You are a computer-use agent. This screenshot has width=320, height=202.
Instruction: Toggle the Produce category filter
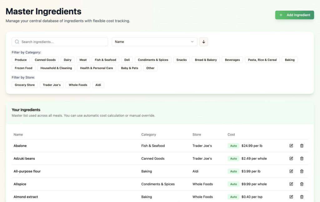pos(21,60)
